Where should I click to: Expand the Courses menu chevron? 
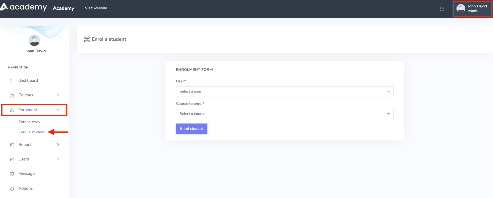click(58, 95)
